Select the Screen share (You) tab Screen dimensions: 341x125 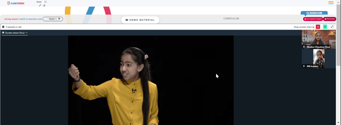15,33
